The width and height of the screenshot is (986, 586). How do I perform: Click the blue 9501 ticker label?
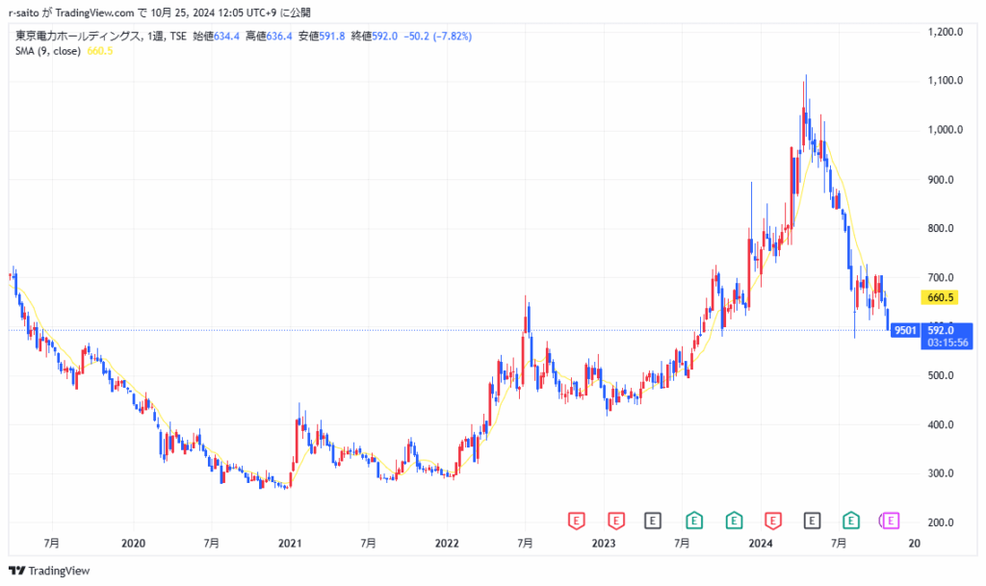[904, 330]
